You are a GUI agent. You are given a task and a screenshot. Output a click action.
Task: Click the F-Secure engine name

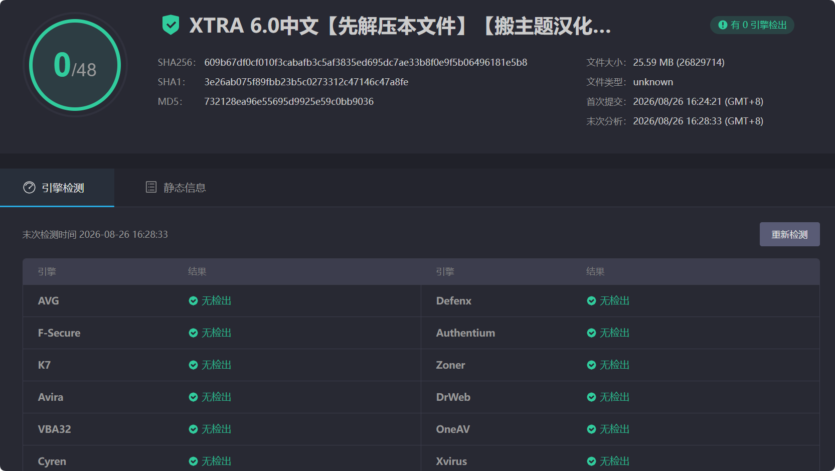(59, 333)
